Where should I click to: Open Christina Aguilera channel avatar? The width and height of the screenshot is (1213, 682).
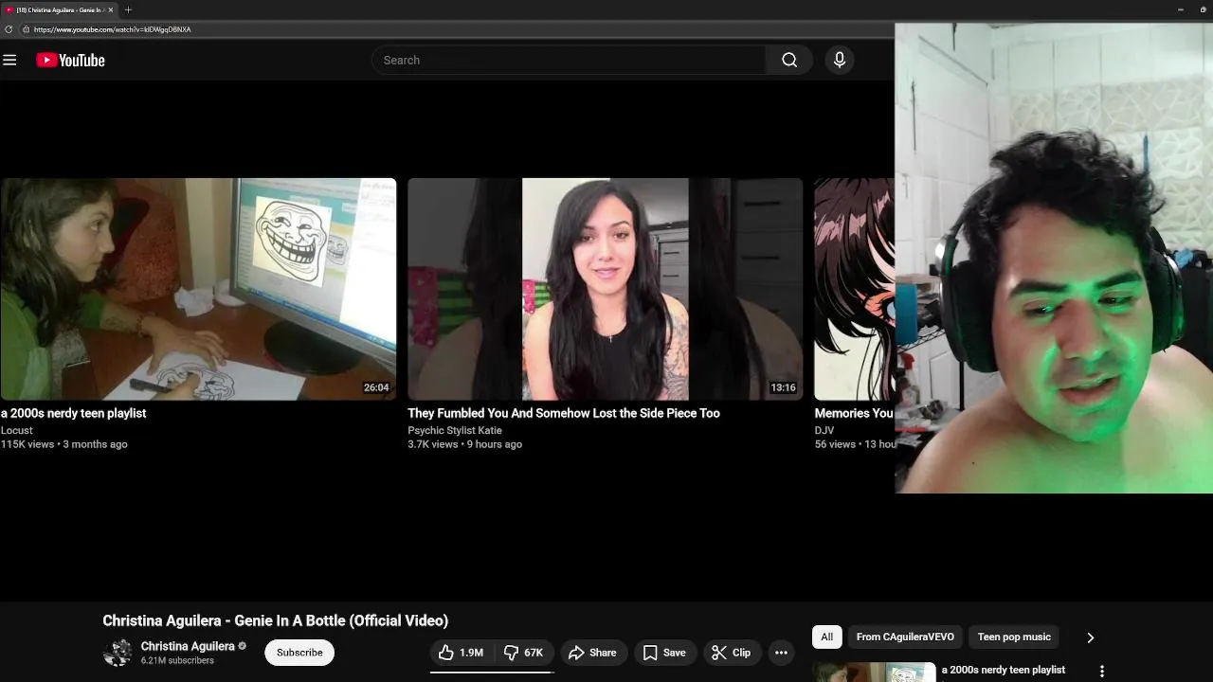click(x=118, y=653)
